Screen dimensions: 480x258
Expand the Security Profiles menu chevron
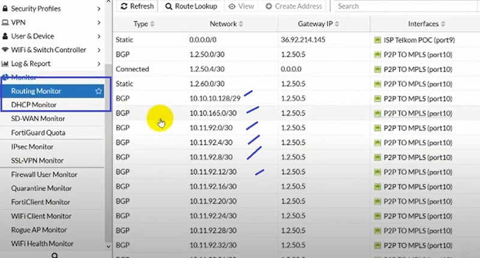pos(99,8)
